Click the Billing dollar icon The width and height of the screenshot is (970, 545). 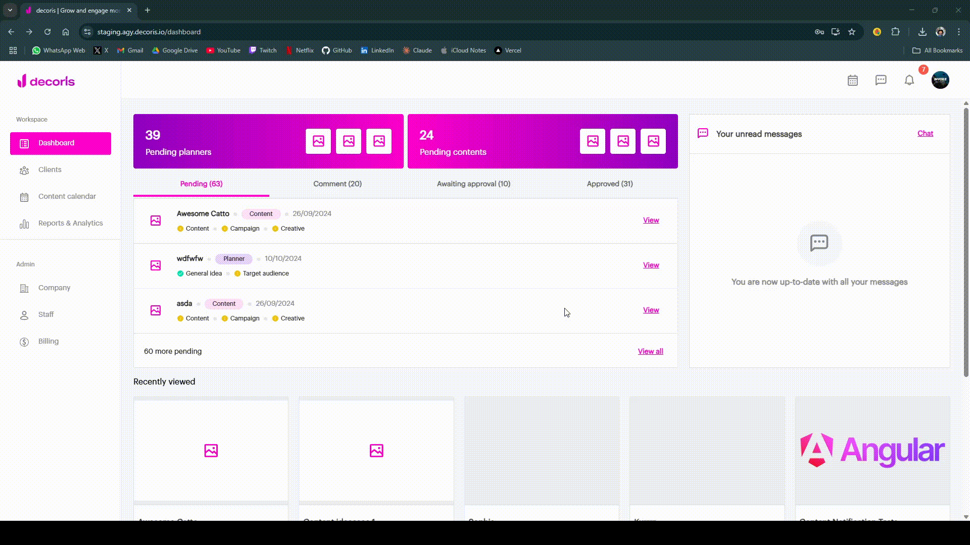24,342
